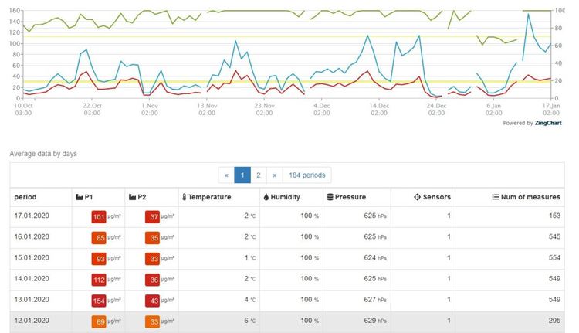Open page 2 of the periods
579x333 pixels.
(259, 175)
